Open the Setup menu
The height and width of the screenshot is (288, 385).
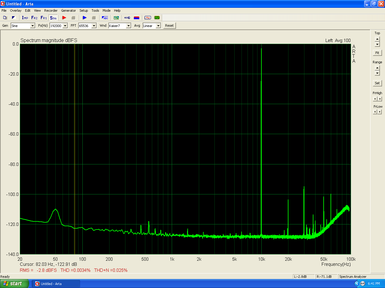pyautogui.click(x=84, y=10)
